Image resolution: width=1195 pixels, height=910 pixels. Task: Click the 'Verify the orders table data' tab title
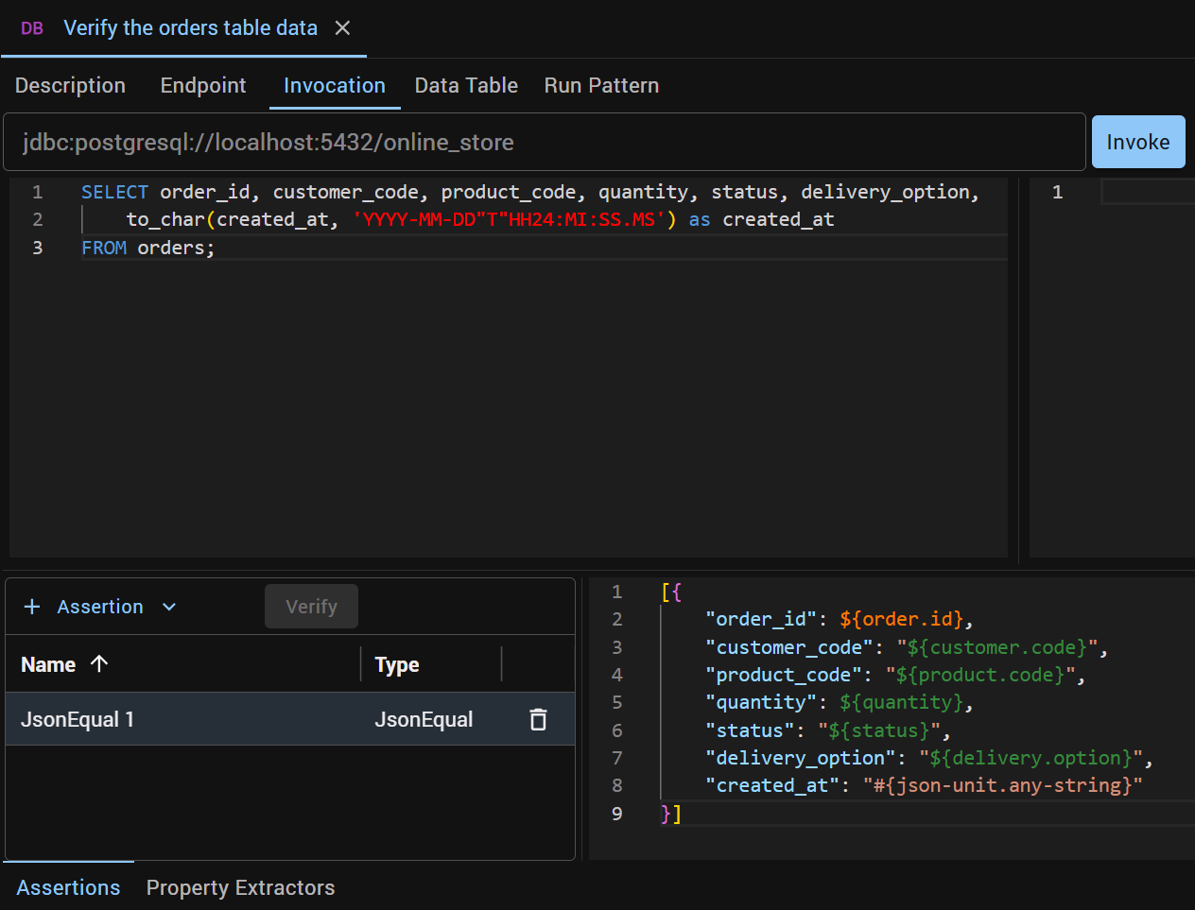[190, 28]
